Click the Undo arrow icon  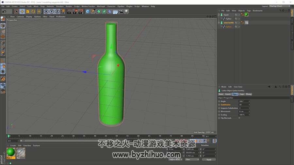coord(4,12)
